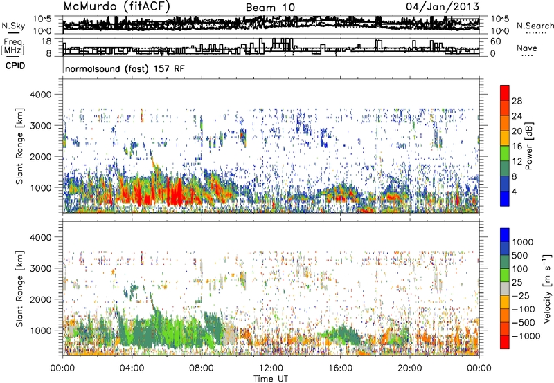
Task: Click the "Nave" legend label
Action: 527,48
